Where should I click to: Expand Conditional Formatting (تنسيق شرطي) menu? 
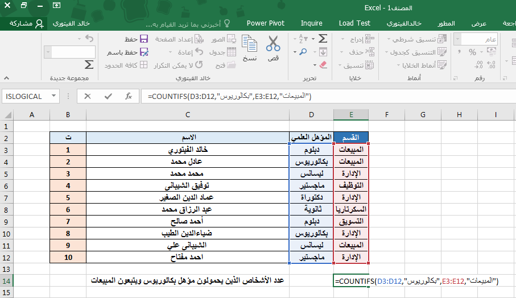(389, 39)
